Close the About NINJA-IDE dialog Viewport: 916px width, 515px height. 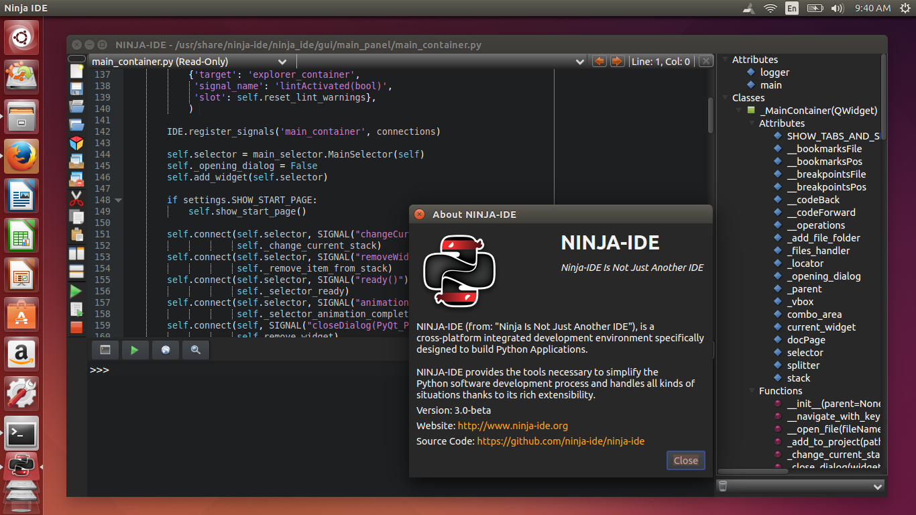pos(685,460)
